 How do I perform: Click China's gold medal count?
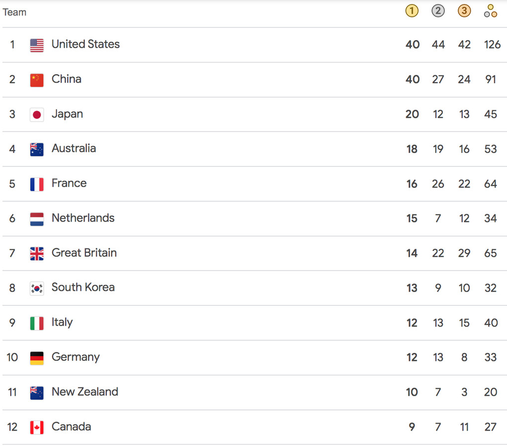(413, 80)
